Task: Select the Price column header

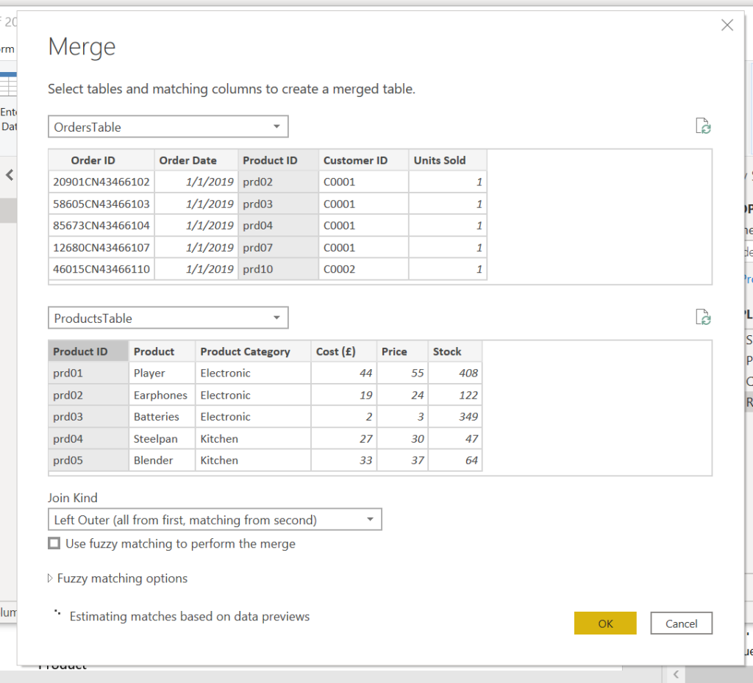Action: (394, 351)
